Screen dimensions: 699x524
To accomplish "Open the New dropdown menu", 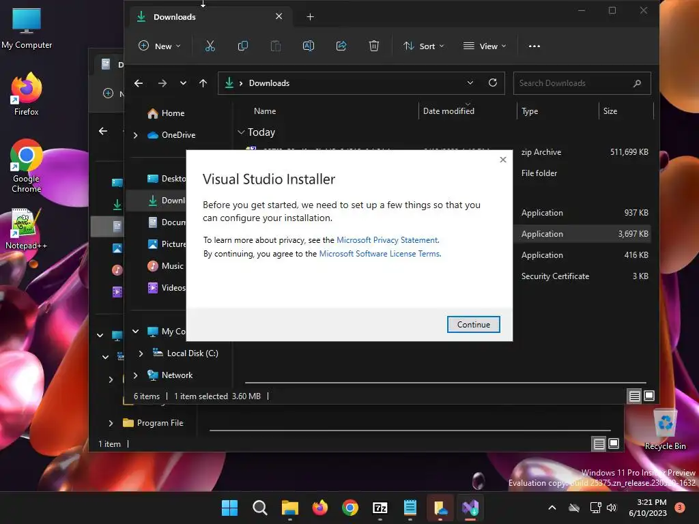I will point(160,46).
